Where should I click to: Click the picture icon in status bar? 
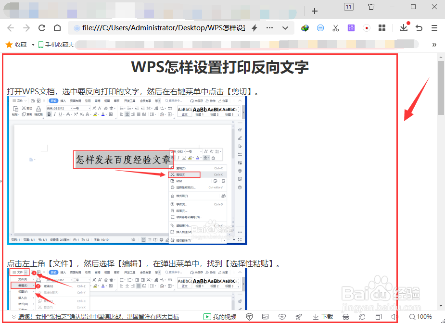(x=266, y=317)
